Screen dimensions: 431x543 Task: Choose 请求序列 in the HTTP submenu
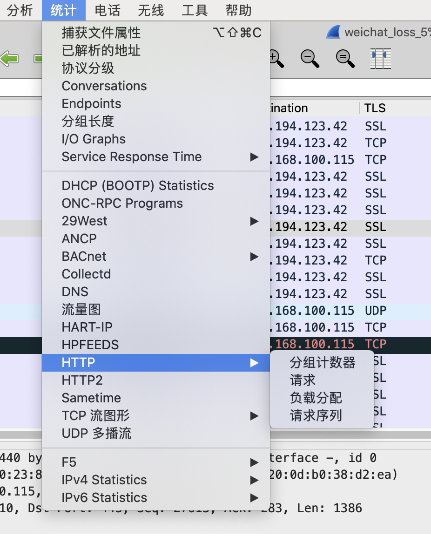point(316,416)
